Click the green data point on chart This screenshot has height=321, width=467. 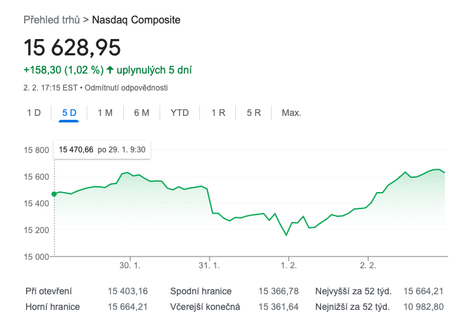(x=54, y=194)
